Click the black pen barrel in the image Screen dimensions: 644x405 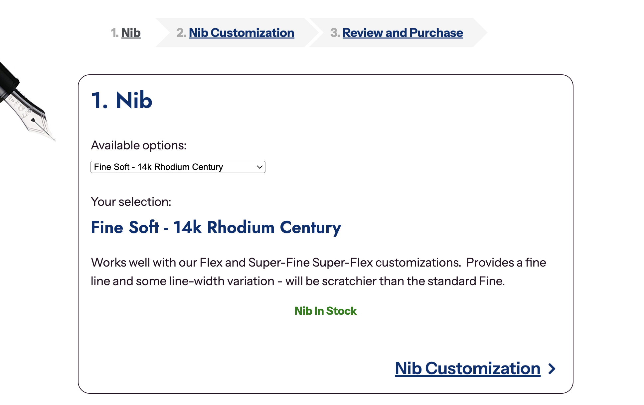[8, 80]
